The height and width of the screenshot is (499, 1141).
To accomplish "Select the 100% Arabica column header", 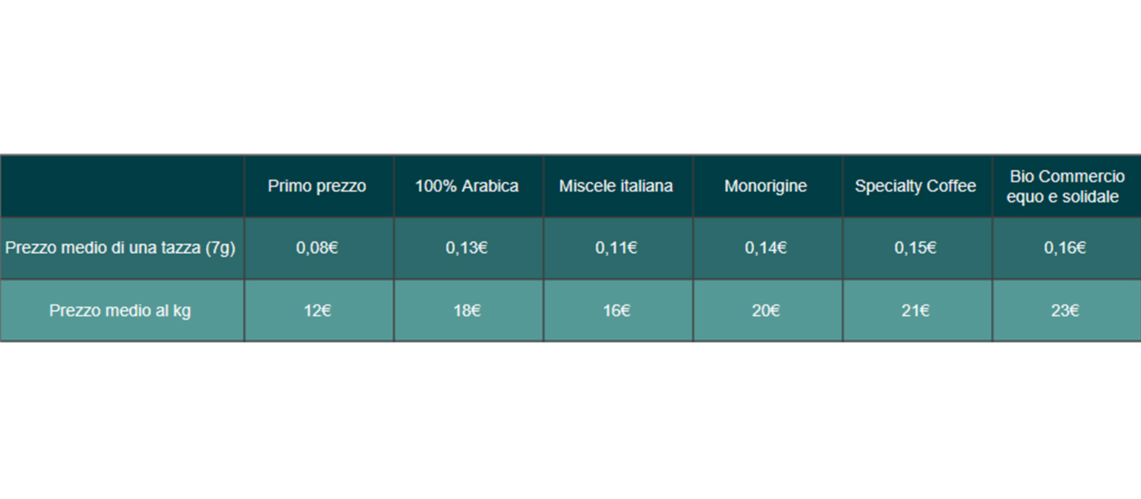I will pyautogui.click(x=469, y=186).
